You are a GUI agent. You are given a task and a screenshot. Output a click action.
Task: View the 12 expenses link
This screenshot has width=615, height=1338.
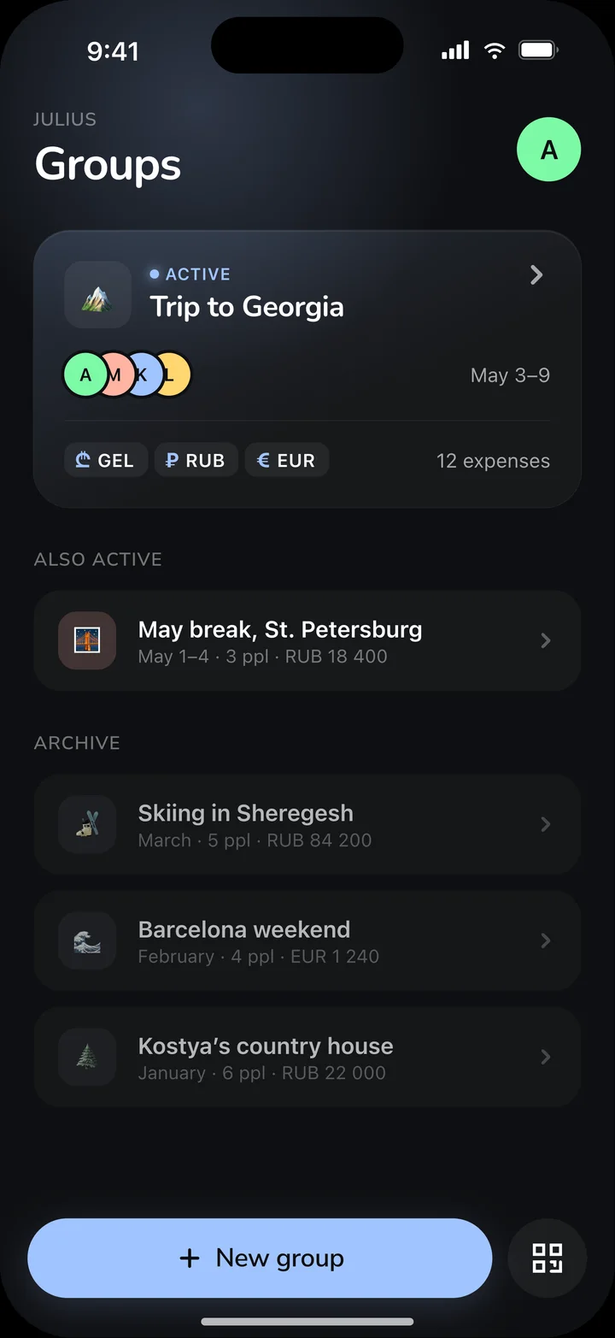[493, 461]
